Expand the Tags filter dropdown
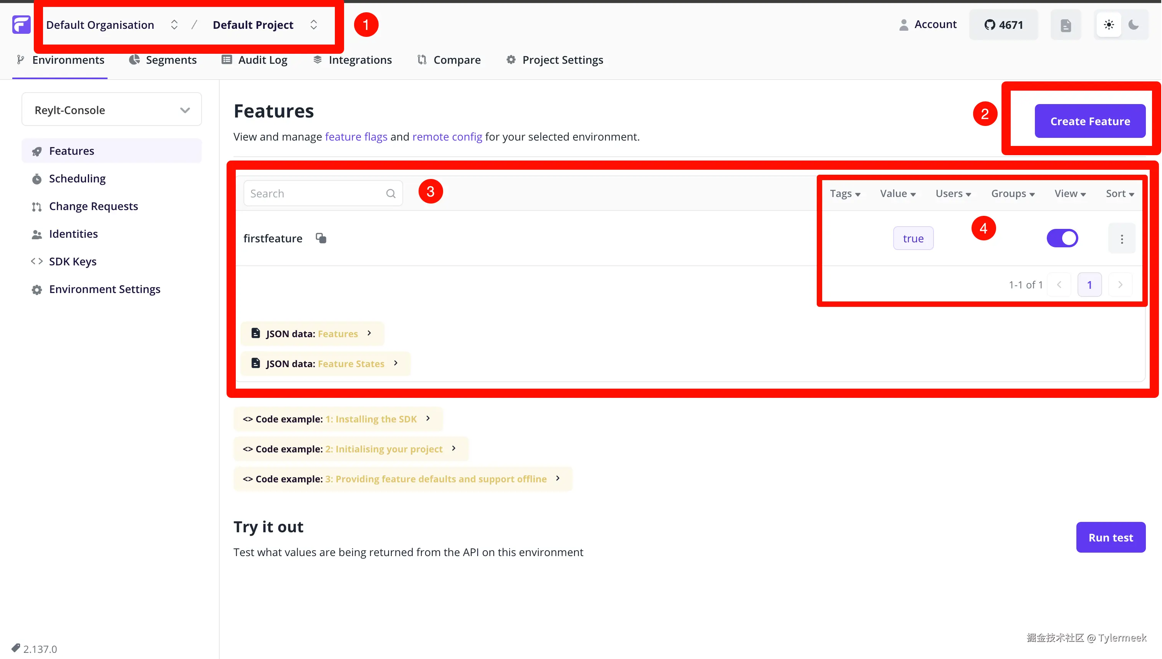 pos(845,194)
